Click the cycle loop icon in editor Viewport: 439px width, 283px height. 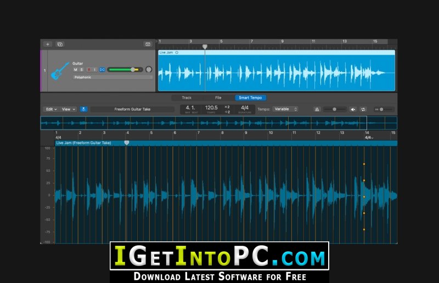pos(363,109)
